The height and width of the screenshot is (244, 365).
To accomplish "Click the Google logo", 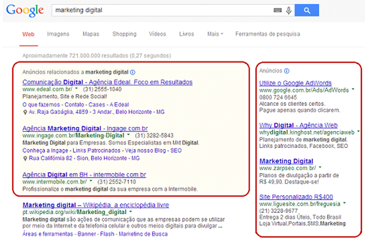I will click(x=25, y=11).
